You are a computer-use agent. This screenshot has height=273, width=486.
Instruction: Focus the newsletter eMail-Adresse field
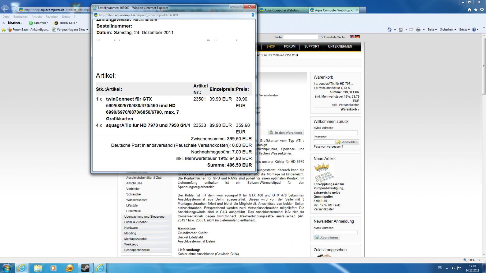tap(335, 233)
